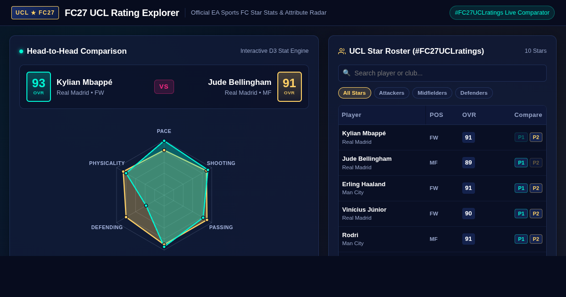This screenshot has width=566, height=297.
Task: Set Vinícius Júnior as P1
Action: pyautogui.click(x=521, y=214)
